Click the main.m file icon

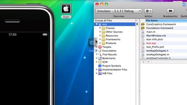pyautogui.click(x=143, y=32)
